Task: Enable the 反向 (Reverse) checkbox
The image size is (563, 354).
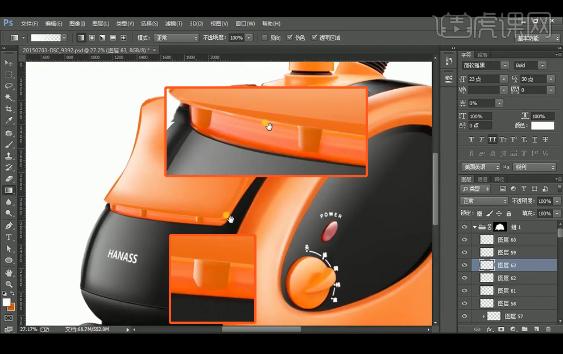Action: (x=265, y=38)
